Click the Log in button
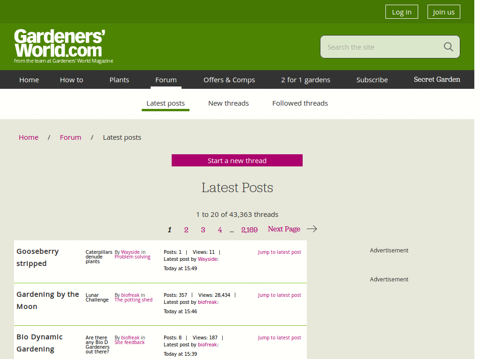479x359 pixels. 402,12
